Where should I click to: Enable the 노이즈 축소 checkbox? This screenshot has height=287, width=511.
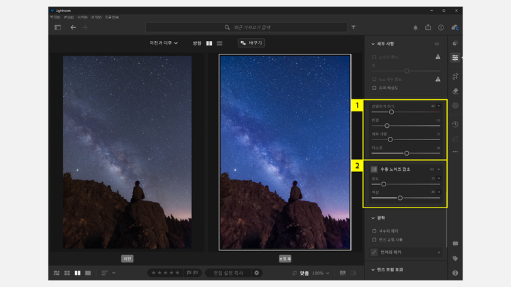click(x=374, y=57)
